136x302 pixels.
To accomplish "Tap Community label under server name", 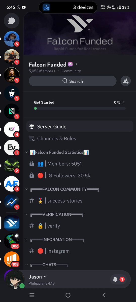I will [x=71, y=71].
